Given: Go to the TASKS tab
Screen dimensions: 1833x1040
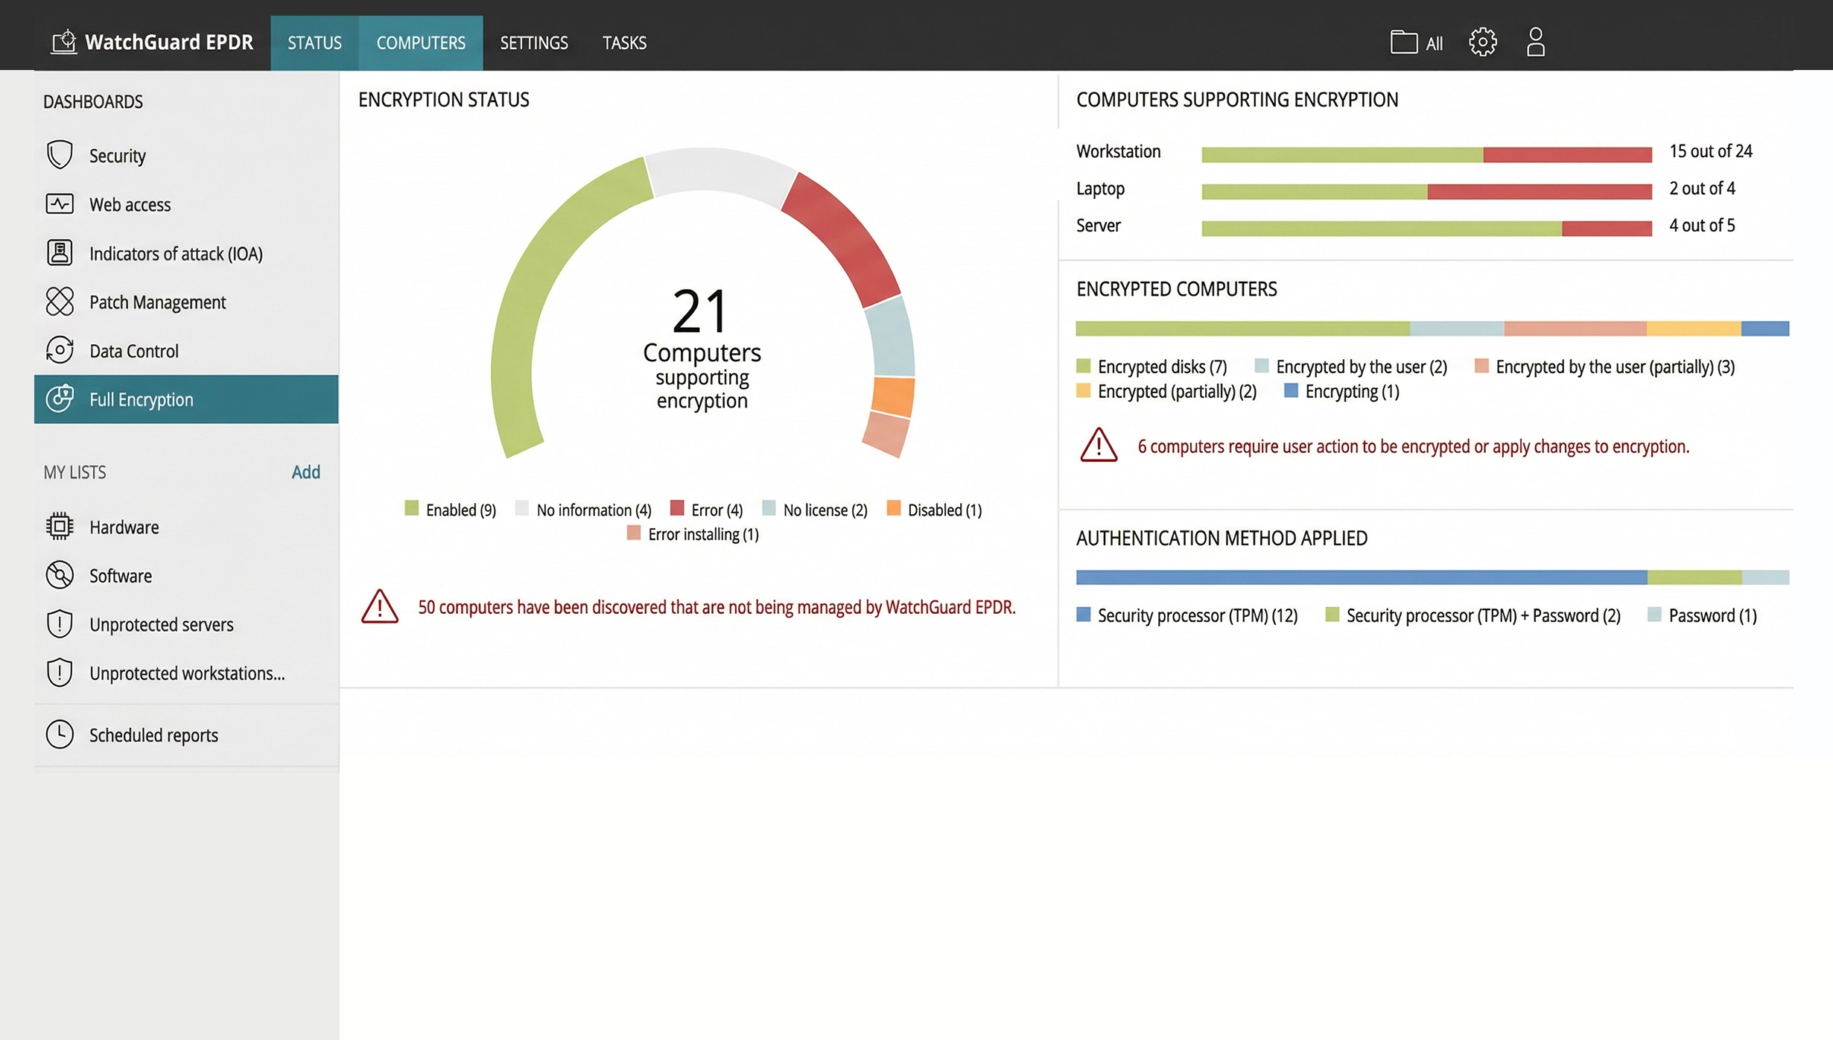Looking at the screenshot, I should click(x=624, y=43).
